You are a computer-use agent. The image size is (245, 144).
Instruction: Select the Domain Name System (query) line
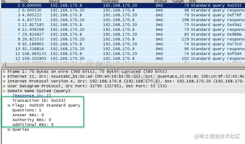[x=39, y=91]
